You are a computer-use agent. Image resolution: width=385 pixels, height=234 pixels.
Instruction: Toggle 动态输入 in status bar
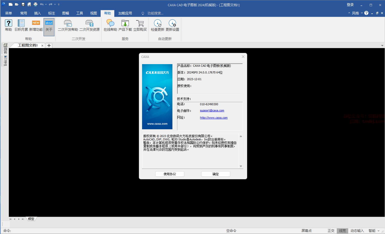[357, 231]
